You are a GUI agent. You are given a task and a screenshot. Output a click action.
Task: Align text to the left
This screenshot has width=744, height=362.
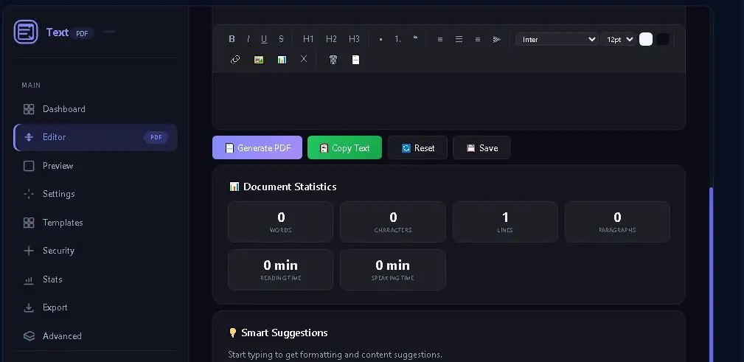pyautogui.click(x=440, y=39)
